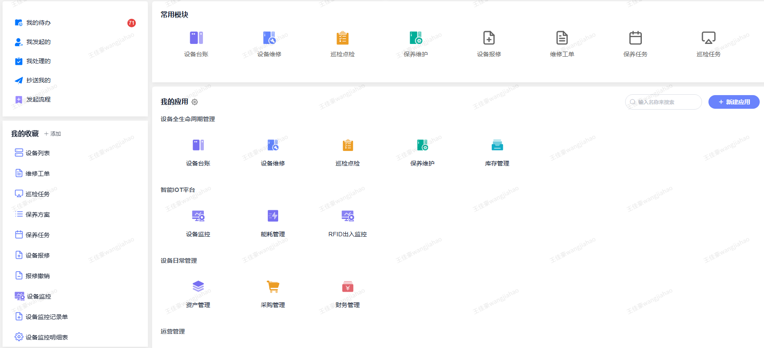The height and width of the screenshot is (348, 764).
Task: Click 添加 next to 我的收藏
Action: point(53,134)
